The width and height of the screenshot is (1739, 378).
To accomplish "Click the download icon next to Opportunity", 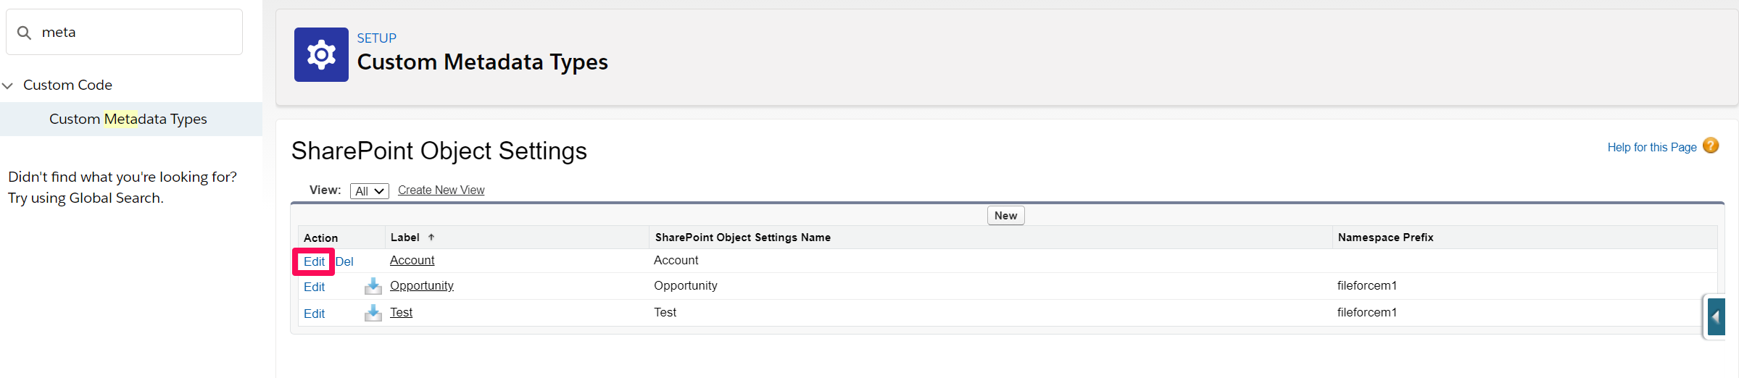I will (373, 286).
